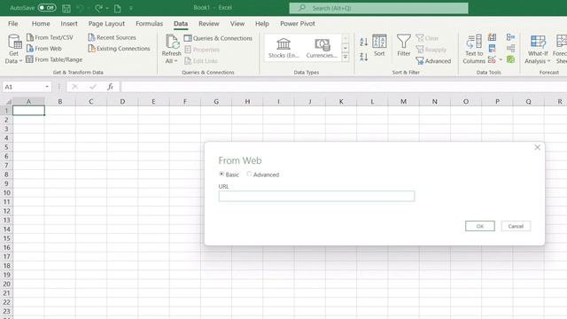Click Cancel in From Web dialog
This screenshot has width=567, height=319.
click(516, 226)
